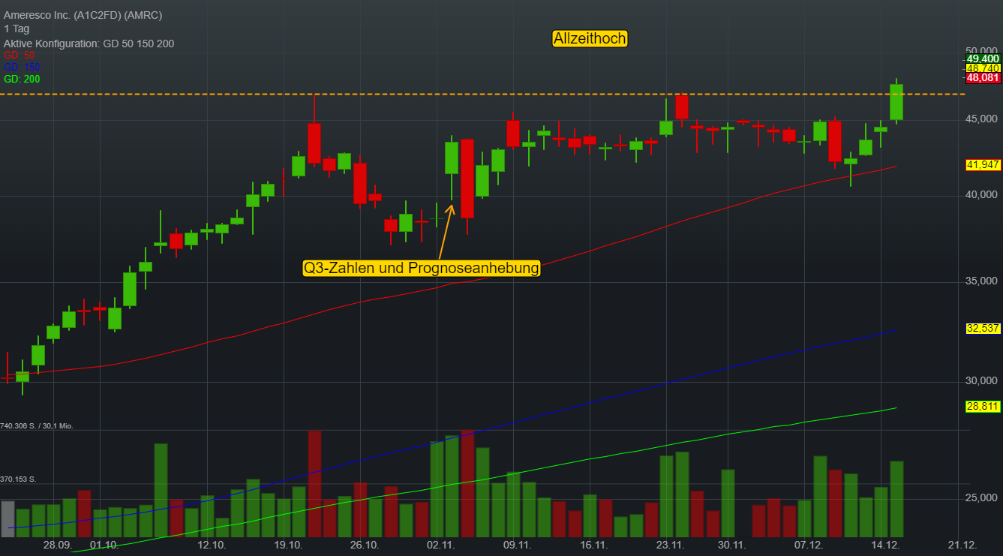Select the red 'GD: 50' legend entry
1003x556 pixels.
pyautogui.click(x=19, y=56)
